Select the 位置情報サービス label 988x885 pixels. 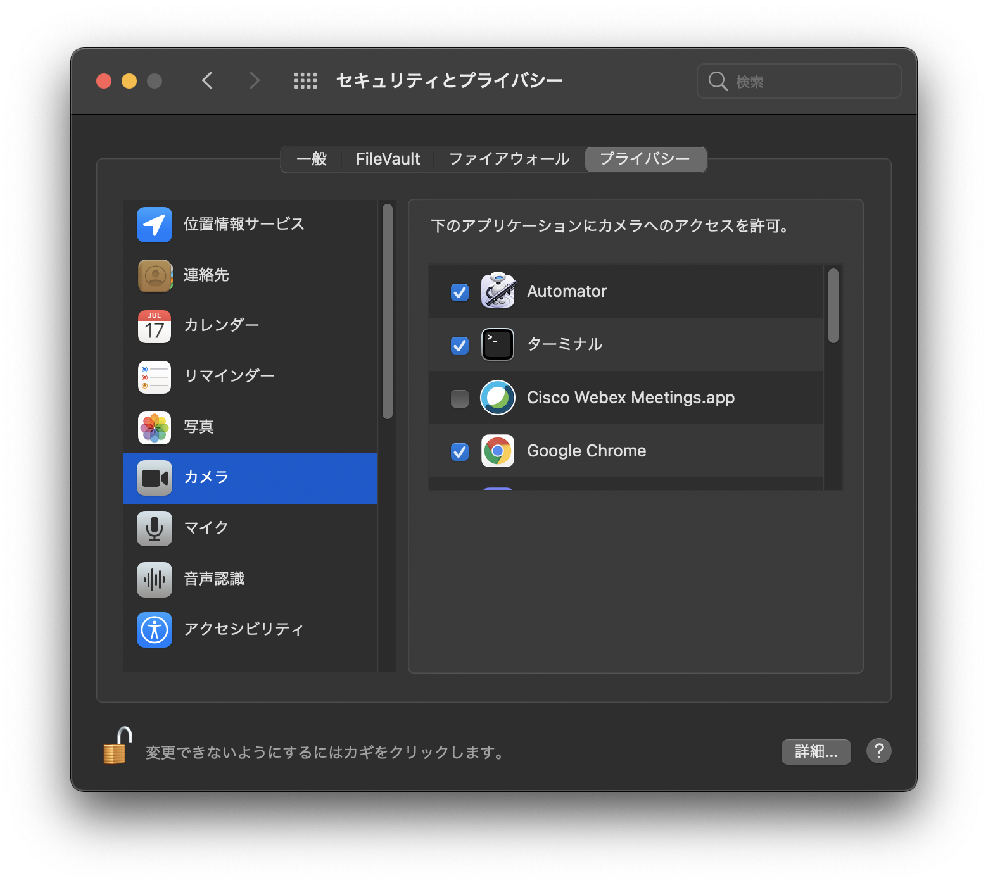[244, 224]
